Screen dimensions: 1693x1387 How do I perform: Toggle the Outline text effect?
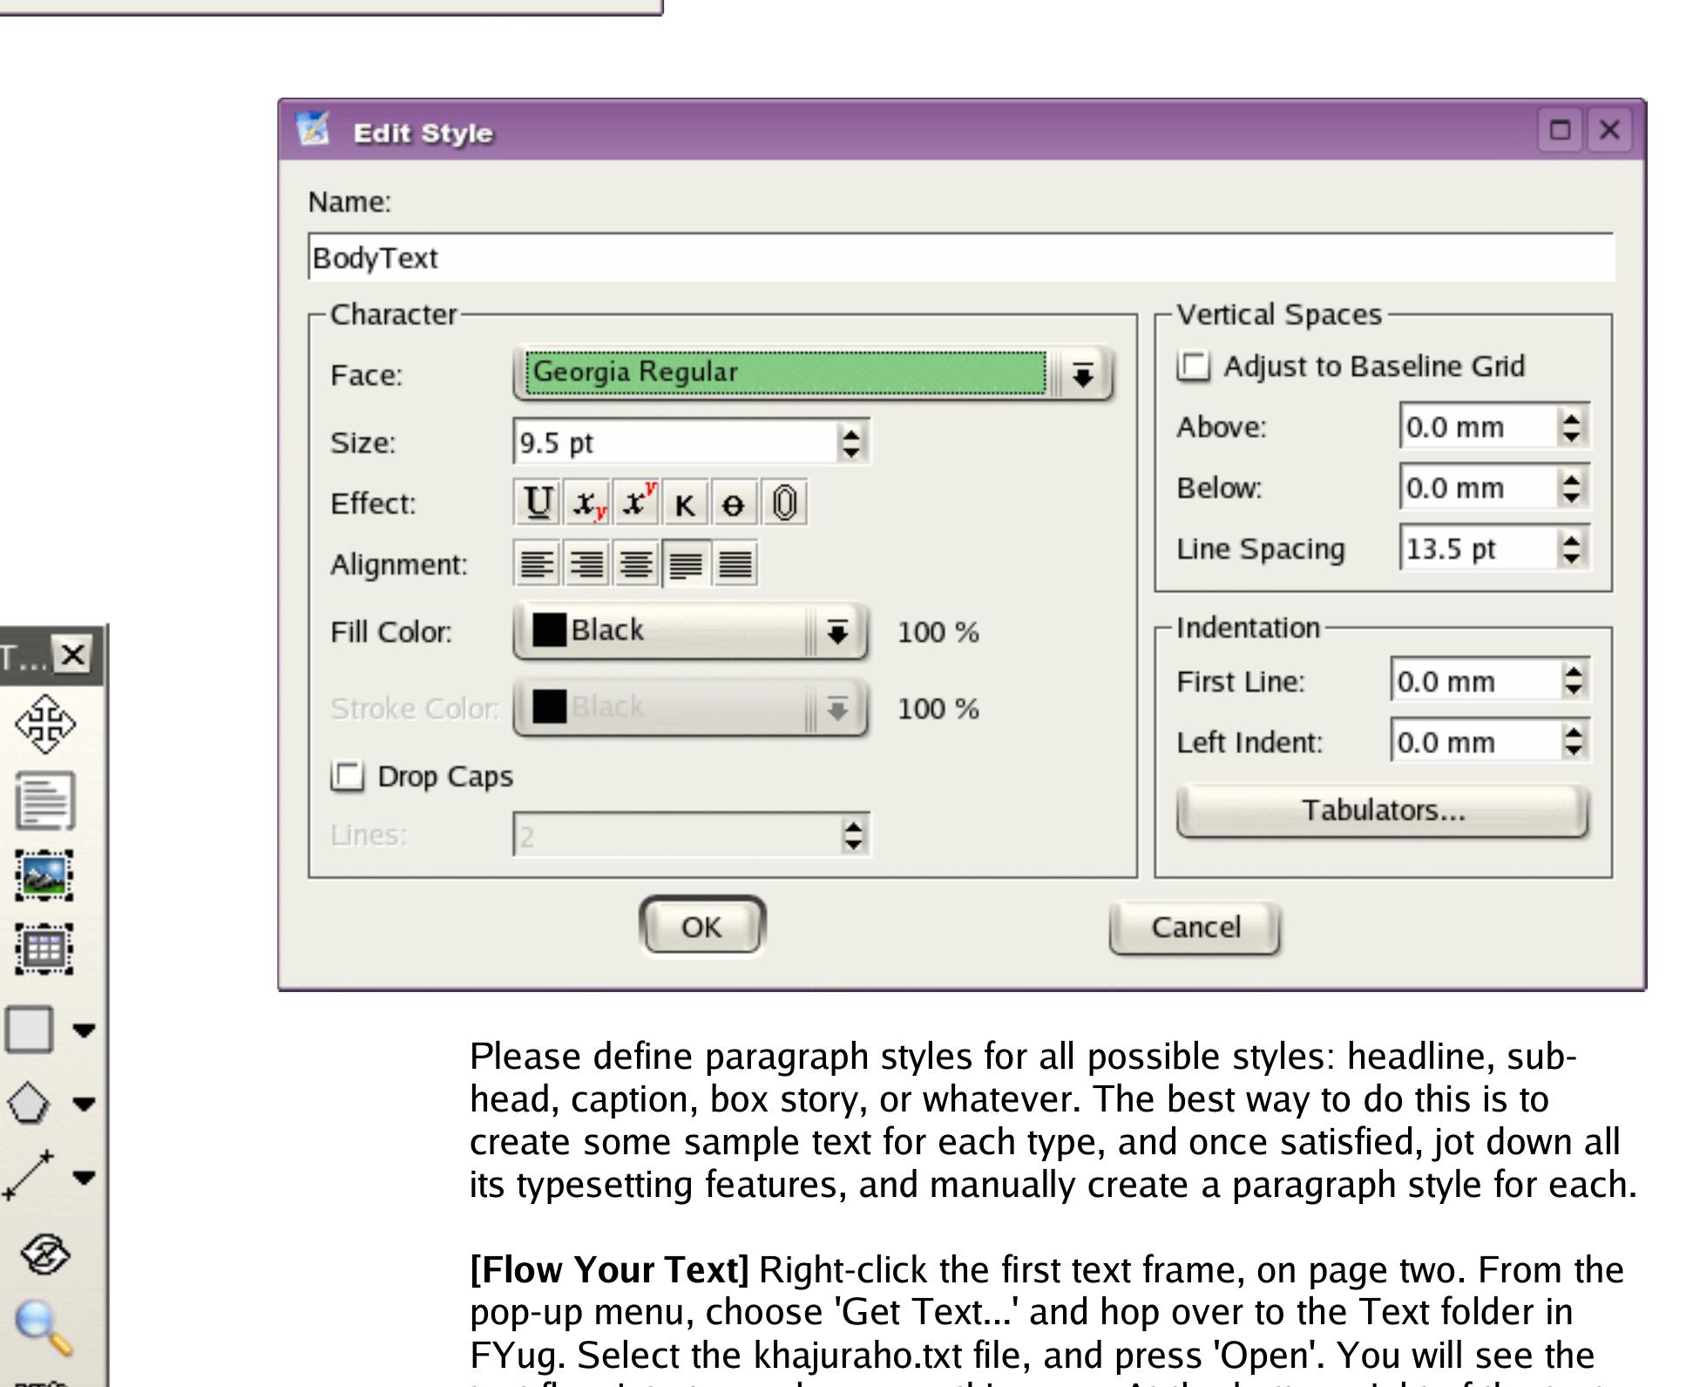coord(784,503)
